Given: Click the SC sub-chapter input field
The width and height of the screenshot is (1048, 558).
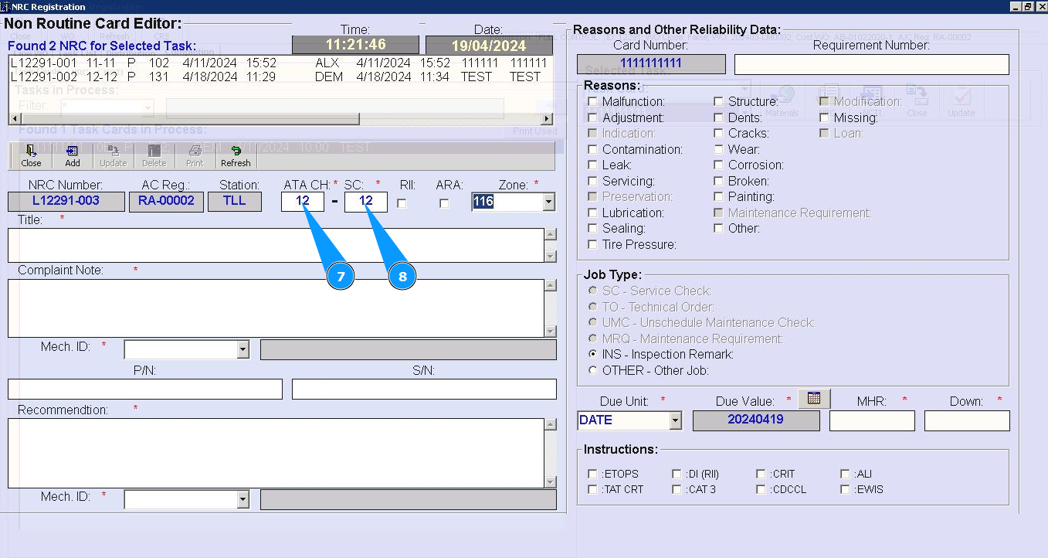Looking at the screenshot, I should coord(366,202).
